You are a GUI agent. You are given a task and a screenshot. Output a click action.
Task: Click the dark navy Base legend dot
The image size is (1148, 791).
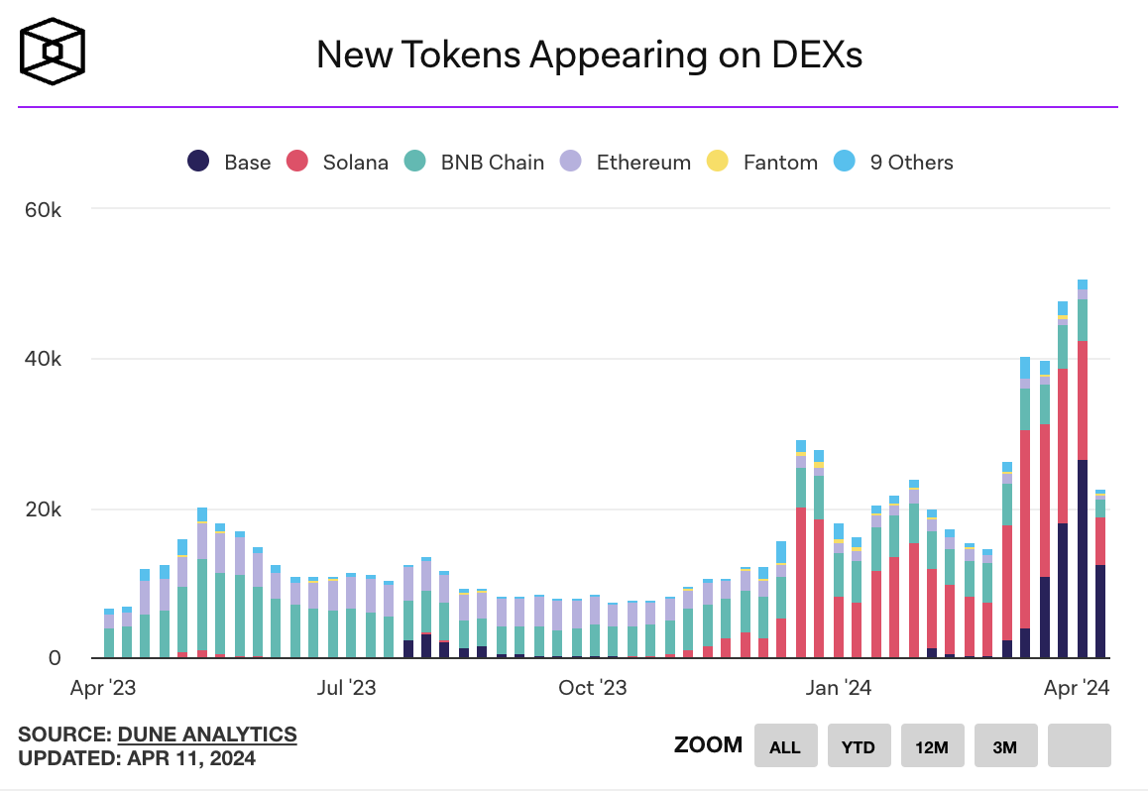(199, 162)
